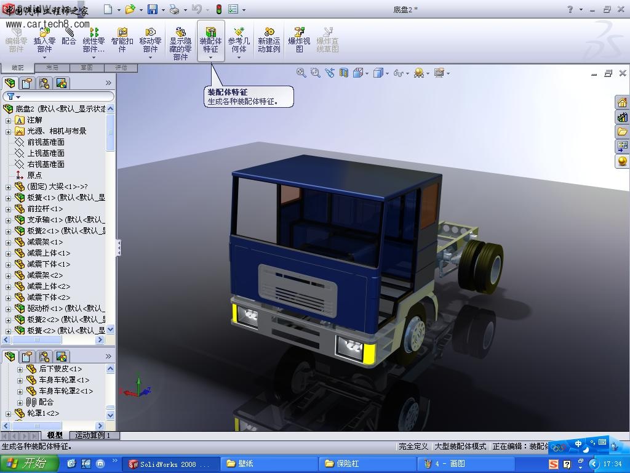The image size is (630, 473).
Task: Expand the 注解 annotations tree node
Action: click(8, 120)
